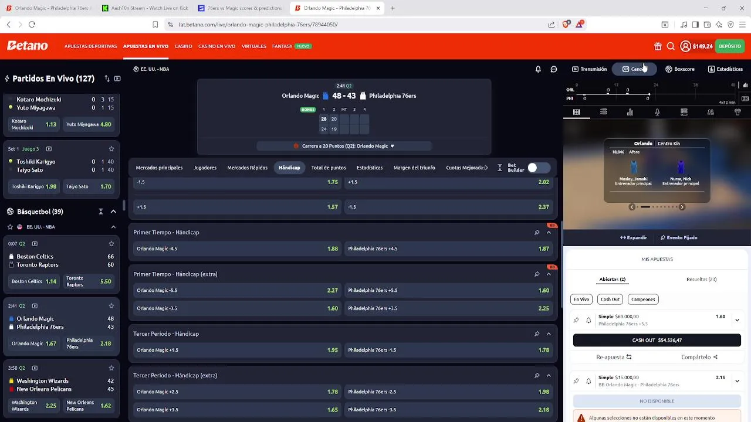Toggle the Campeones filter chip
This screenshot has height=422, width=751.
(643, 300)
